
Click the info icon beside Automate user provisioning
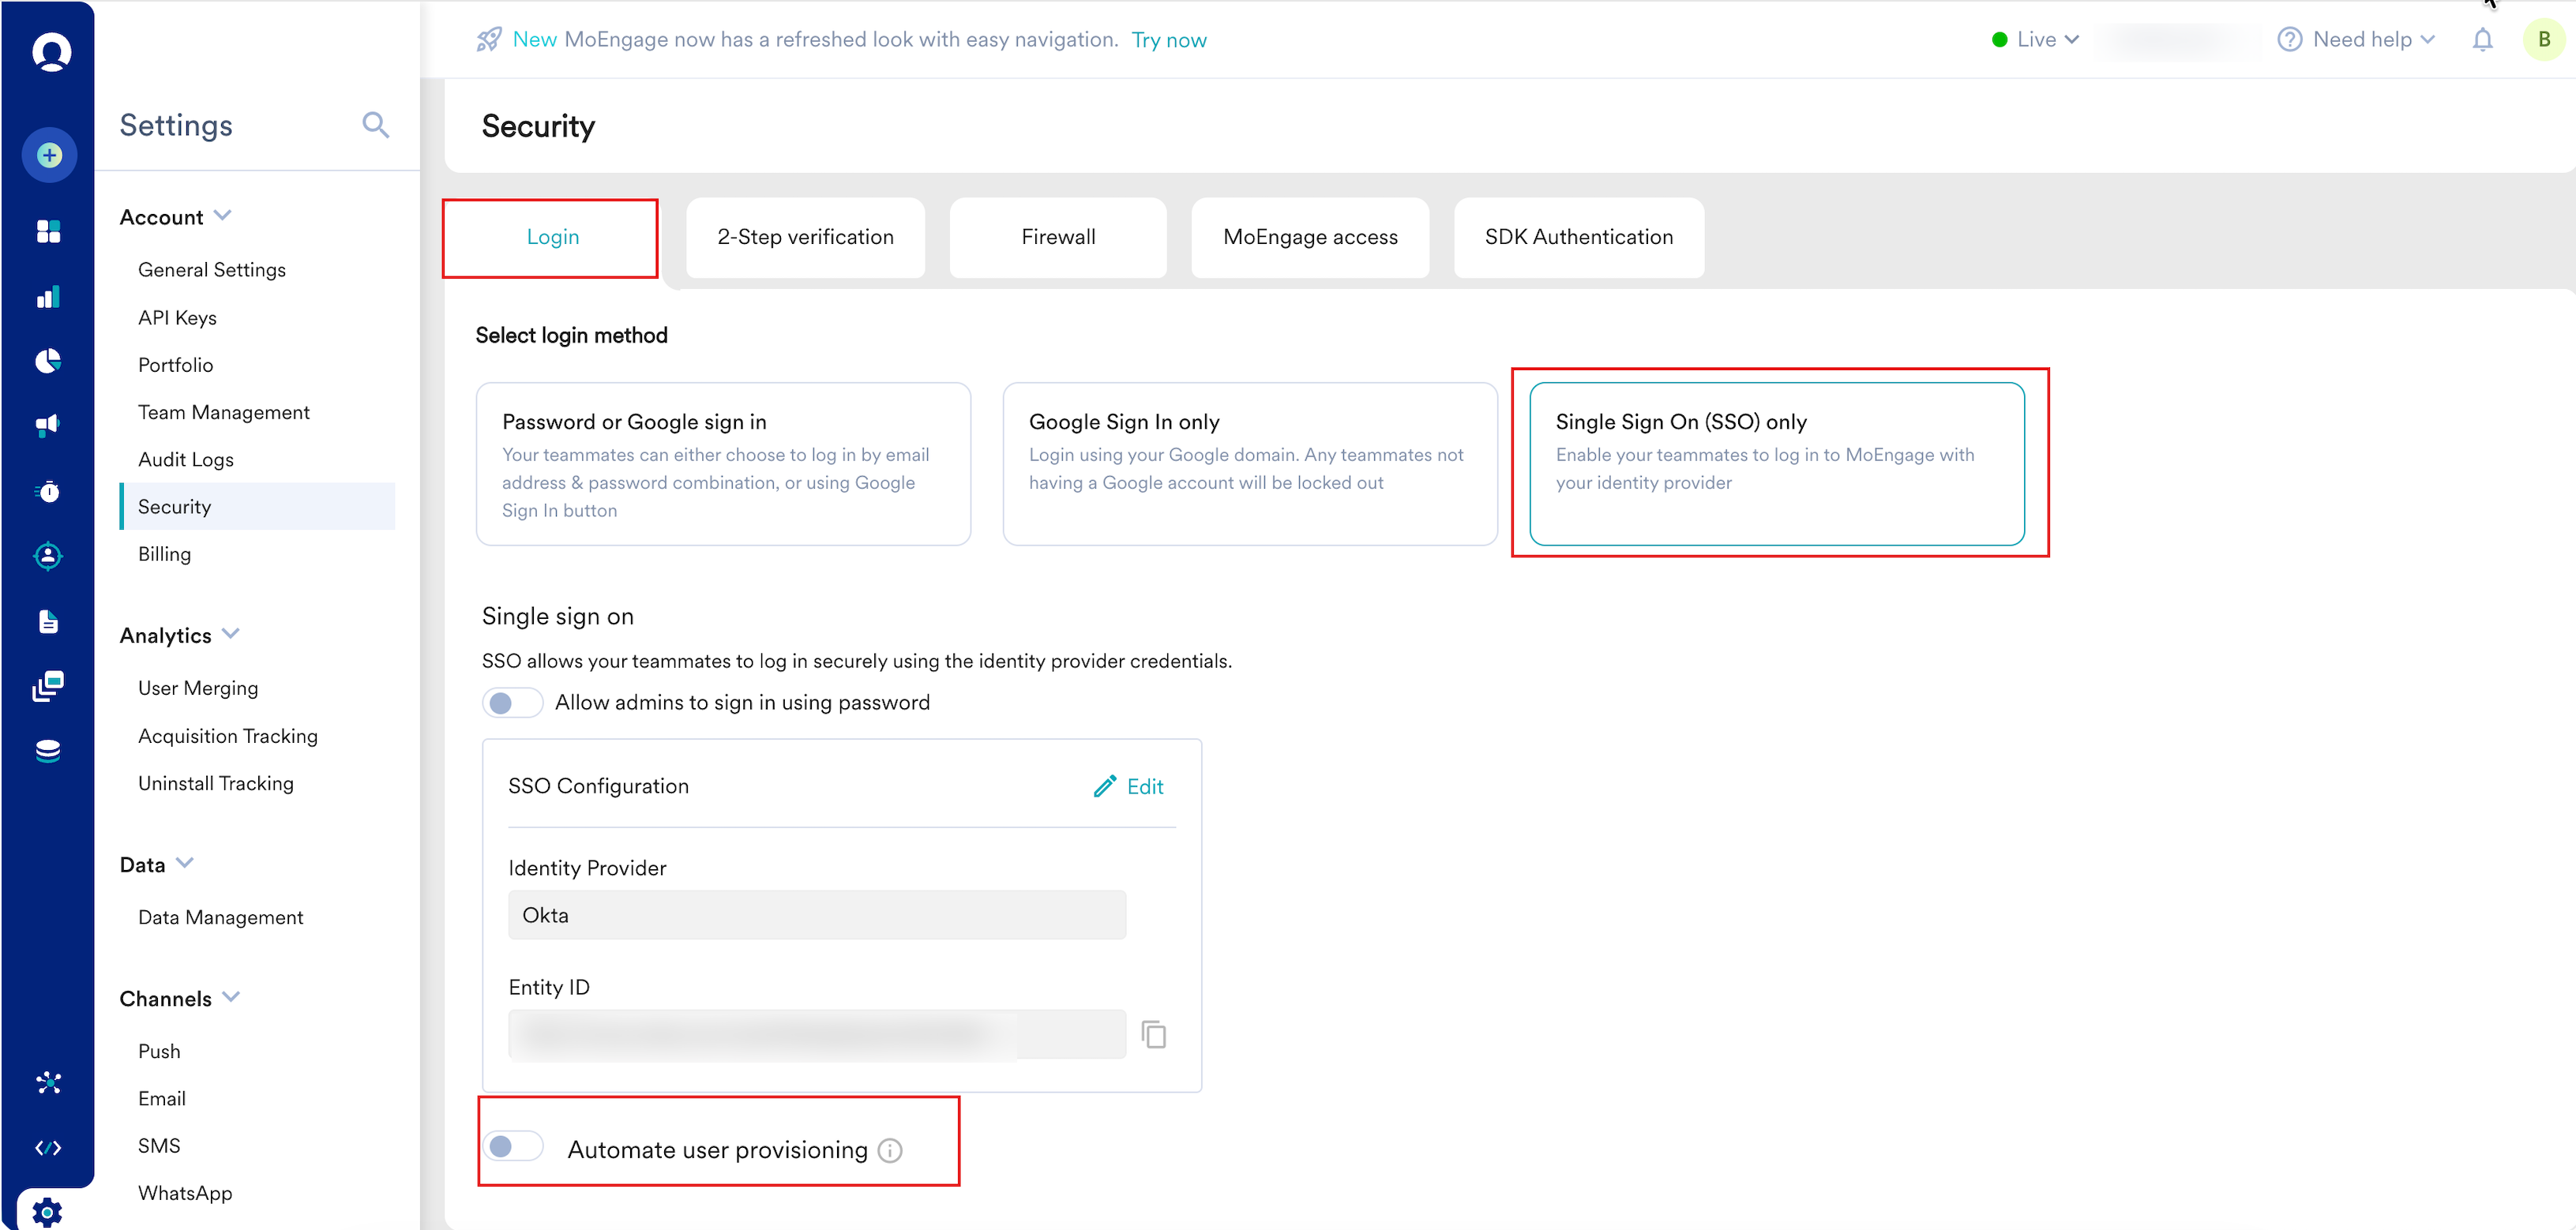tap(889, 1151)
